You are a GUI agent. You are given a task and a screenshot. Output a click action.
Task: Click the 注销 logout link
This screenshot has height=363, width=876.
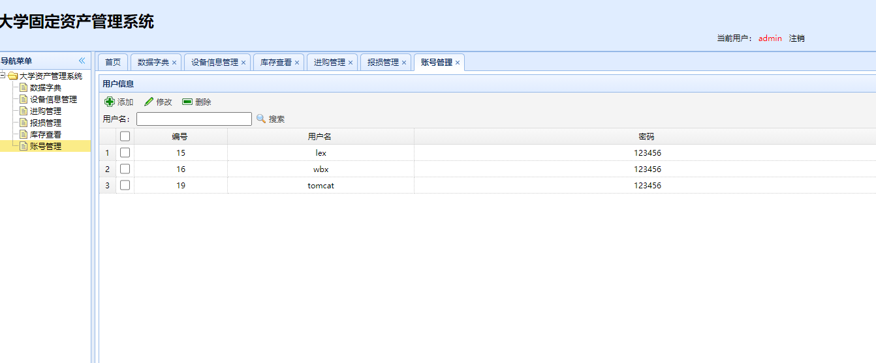(796, 38)
